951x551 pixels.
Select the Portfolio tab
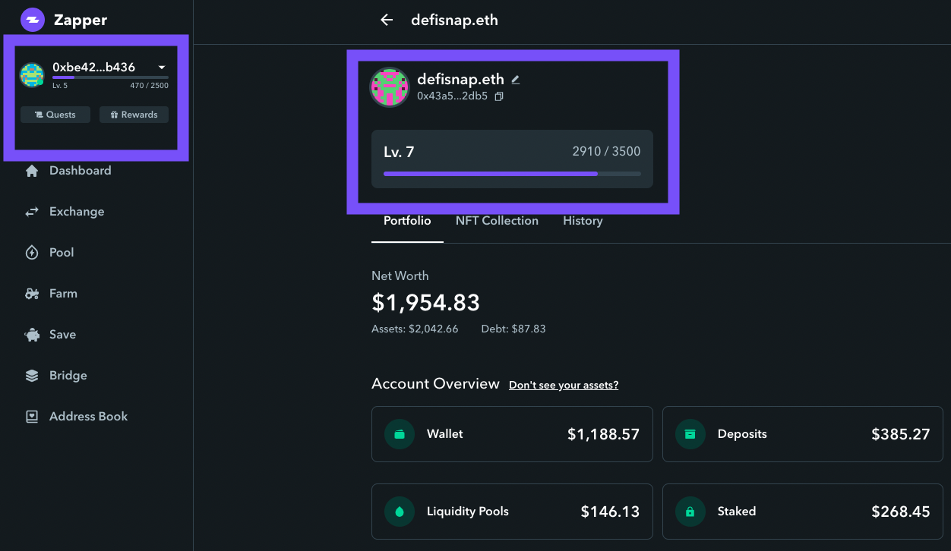coord(407,221)
